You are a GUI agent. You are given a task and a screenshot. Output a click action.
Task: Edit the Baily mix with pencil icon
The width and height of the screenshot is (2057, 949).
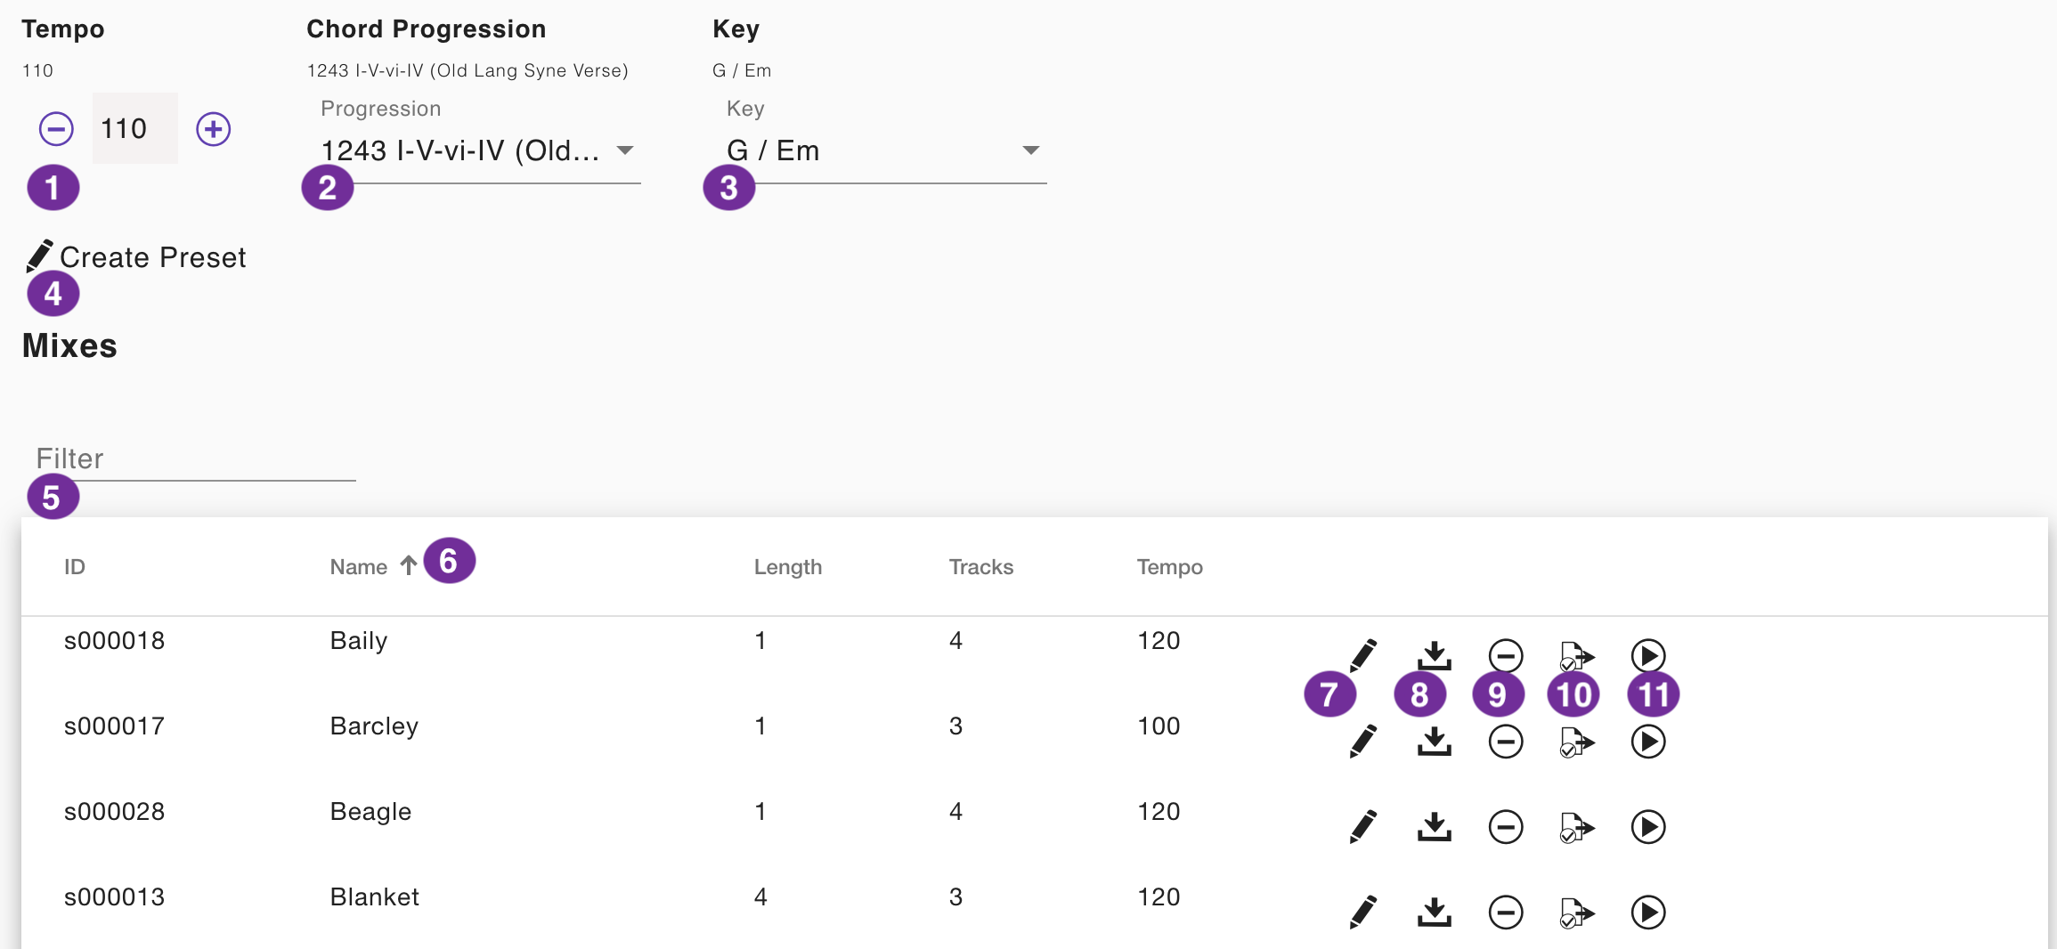[1363, 656]
